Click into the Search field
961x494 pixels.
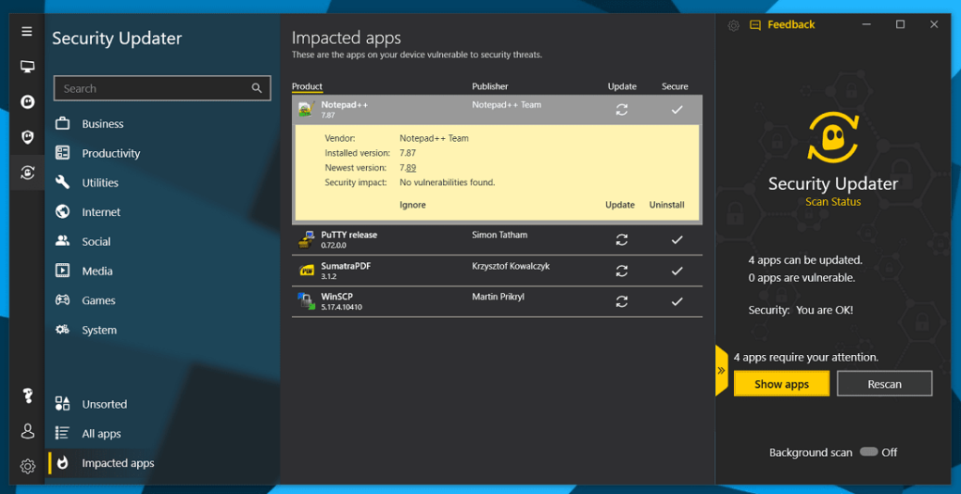pyautogui.click(x=162, y=88)
